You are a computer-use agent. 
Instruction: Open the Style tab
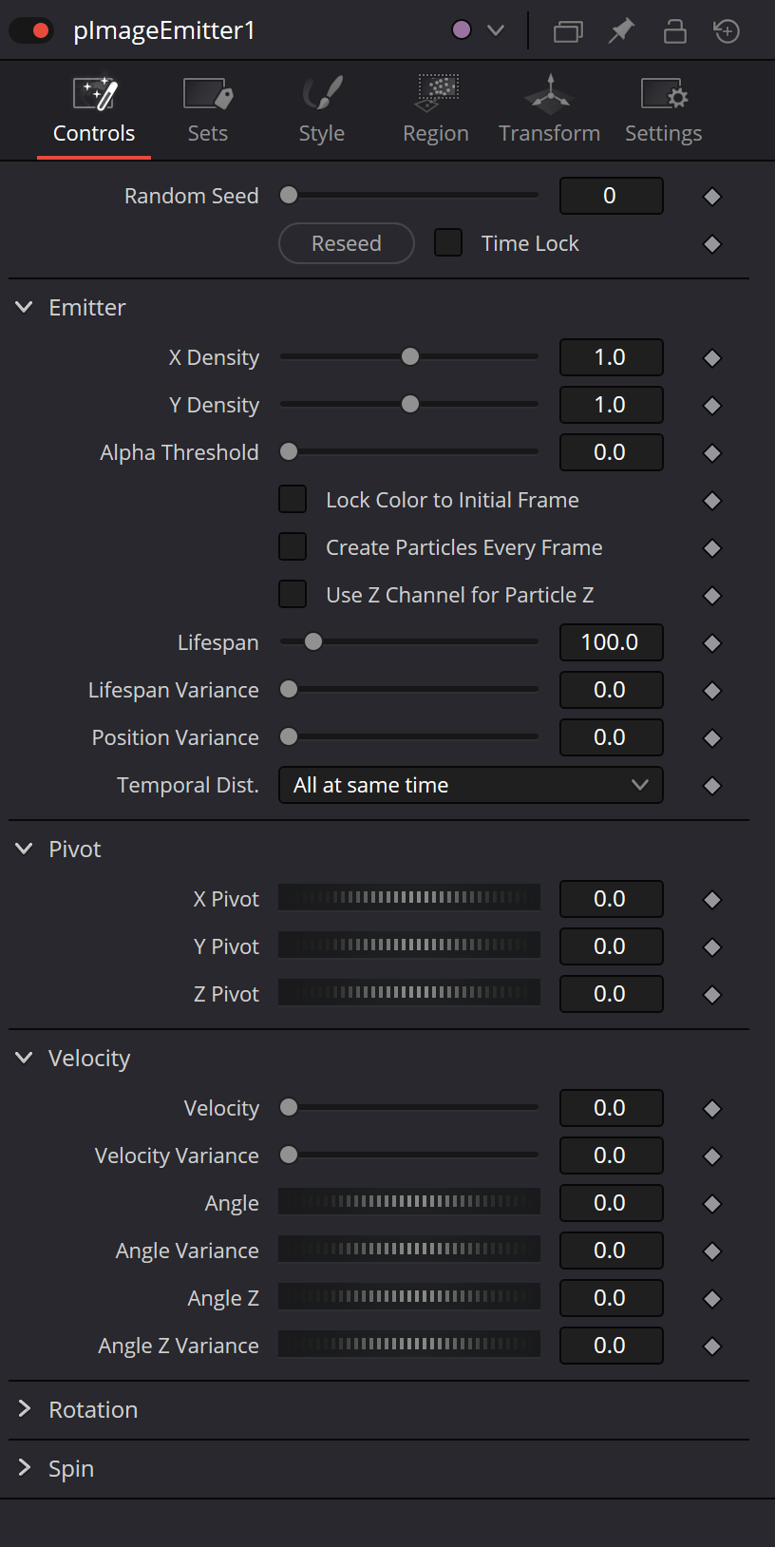(x=322, y=110)
